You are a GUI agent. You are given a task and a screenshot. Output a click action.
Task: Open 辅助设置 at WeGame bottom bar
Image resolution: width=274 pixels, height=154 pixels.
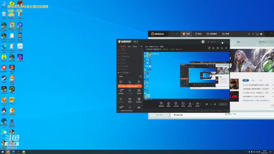pyautogui.click(x=178, y=115)
